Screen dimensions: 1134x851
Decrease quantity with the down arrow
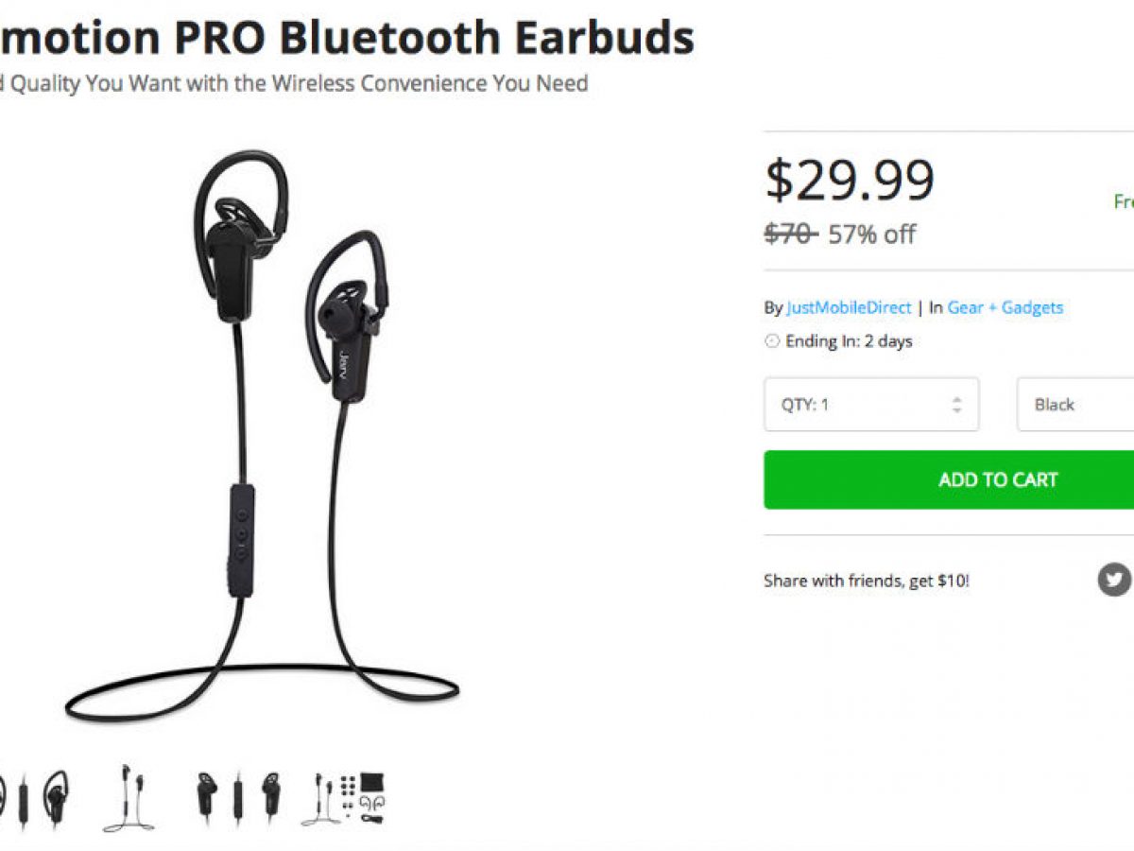pos(956,411)
